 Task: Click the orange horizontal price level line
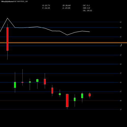coord(63,43)
